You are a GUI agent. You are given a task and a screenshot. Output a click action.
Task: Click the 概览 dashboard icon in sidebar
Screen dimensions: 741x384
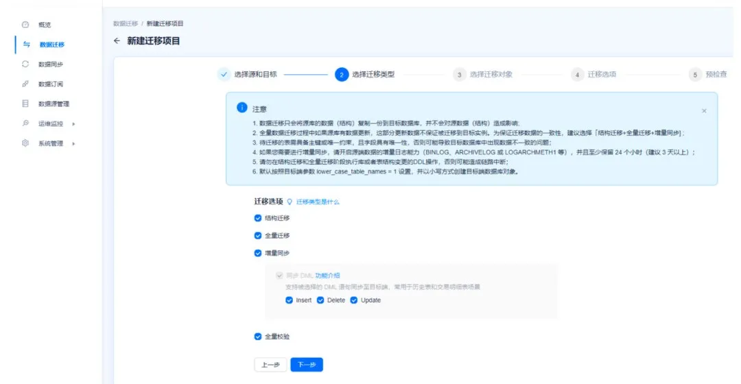point(25,25)
